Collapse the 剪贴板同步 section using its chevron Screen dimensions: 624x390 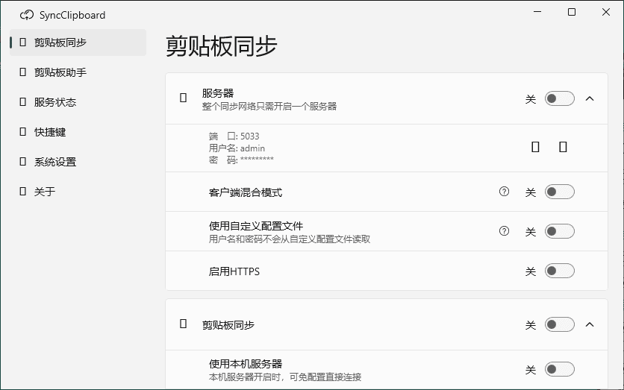click(590, 324)
